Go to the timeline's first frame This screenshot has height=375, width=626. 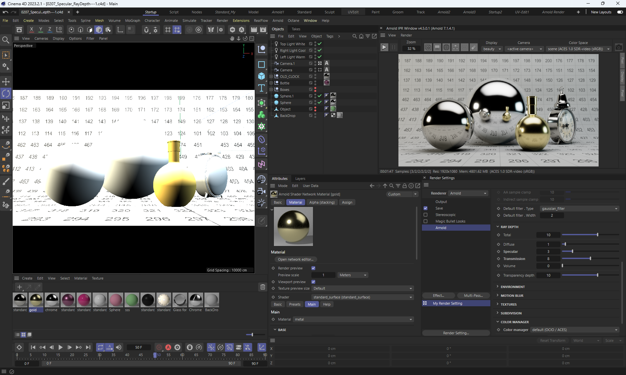(x=33, y=347)
